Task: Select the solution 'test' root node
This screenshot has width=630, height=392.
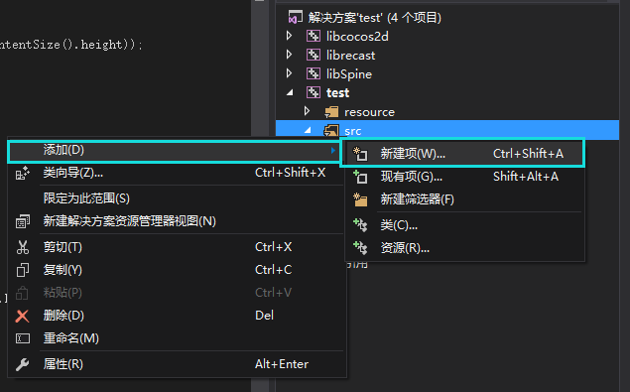Action: (374, 17)
